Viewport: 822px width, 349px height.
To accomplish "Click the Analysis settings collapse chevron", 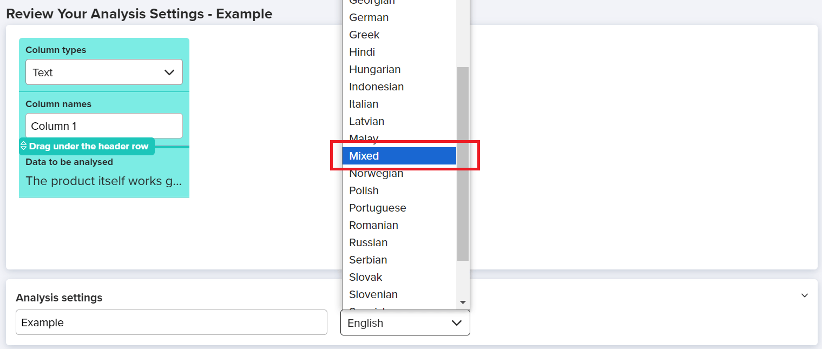I will coord(804,295).
